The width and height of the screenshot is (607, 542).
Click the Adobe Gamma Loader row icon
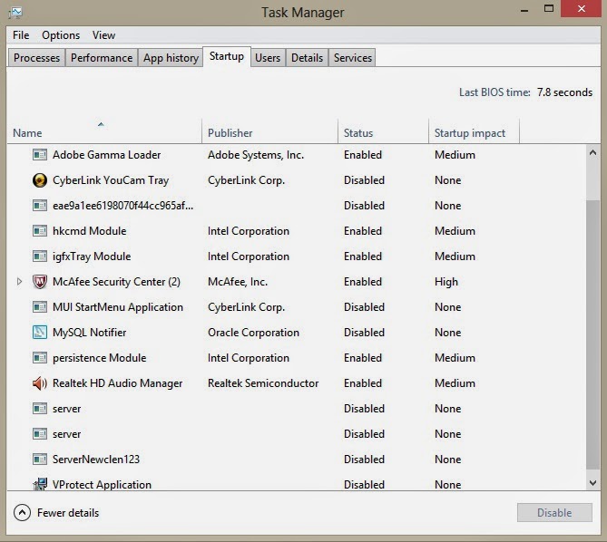(x=40, y=155)
